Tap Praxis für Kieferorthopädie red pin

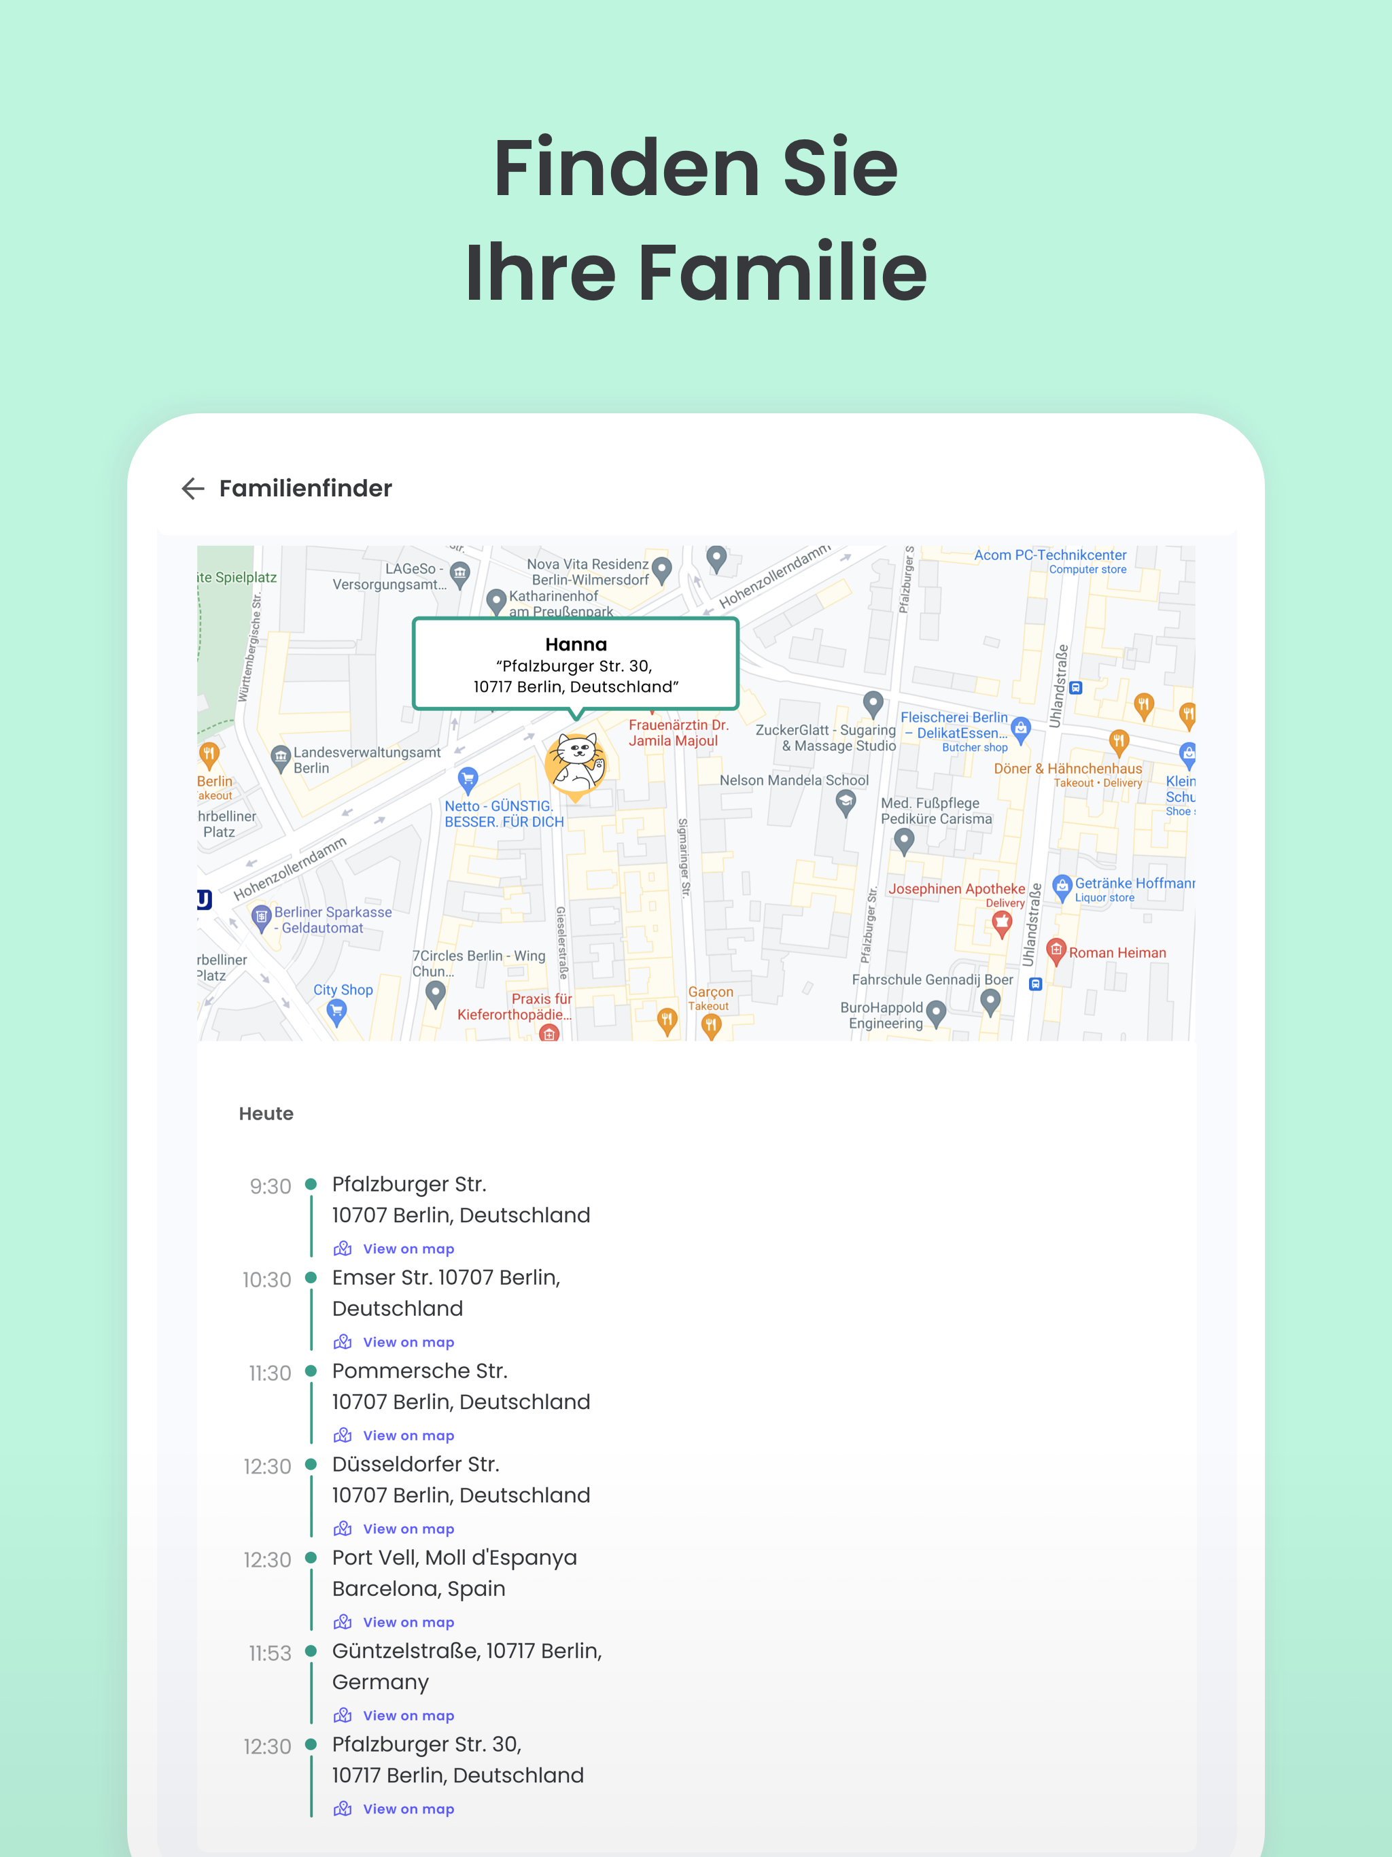pyautogui.click(x=549, y=1032)
